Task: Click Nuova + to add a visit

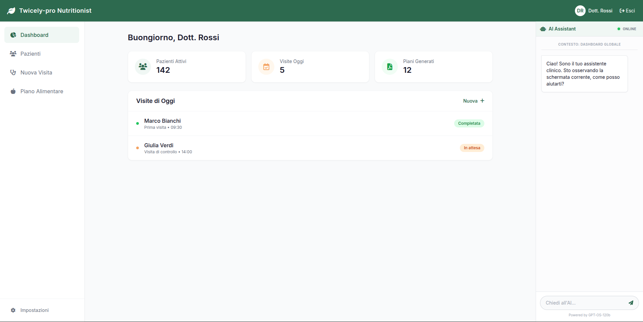Action: (x=473, y=101)
